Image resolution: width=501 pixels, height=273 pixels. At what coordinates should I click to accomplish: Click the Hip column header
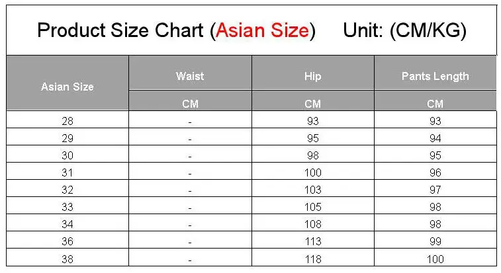[x=312, y=76]
